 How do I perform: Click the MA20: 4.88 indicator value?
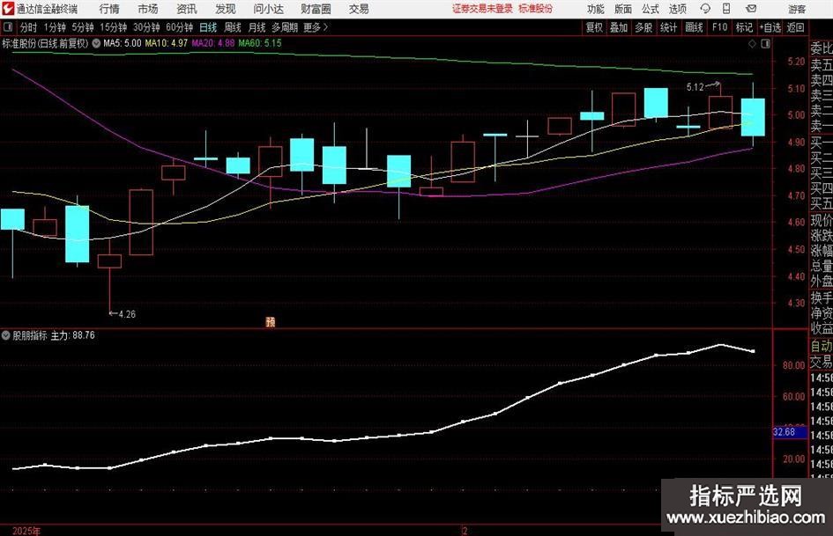[213, 43]
